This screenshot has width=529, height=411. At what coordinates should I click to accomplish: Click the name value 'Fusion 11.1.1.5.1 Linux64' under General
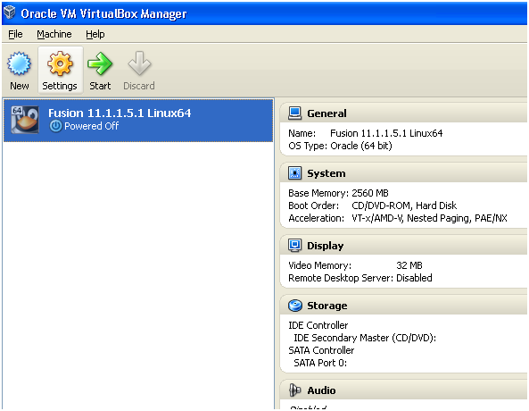point(386,133)
